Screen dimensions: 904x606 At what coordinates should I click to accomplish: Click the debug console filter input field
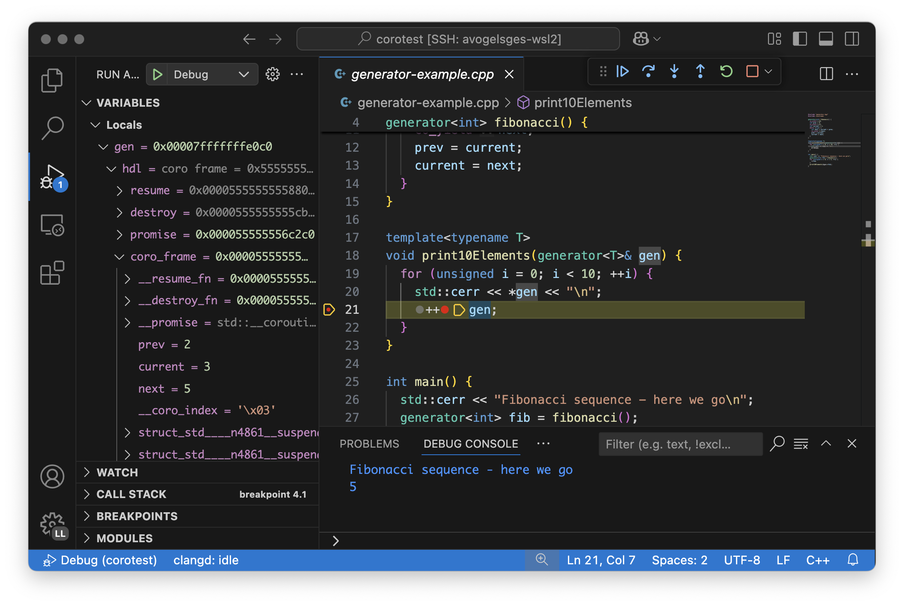(x=680, y=443)
